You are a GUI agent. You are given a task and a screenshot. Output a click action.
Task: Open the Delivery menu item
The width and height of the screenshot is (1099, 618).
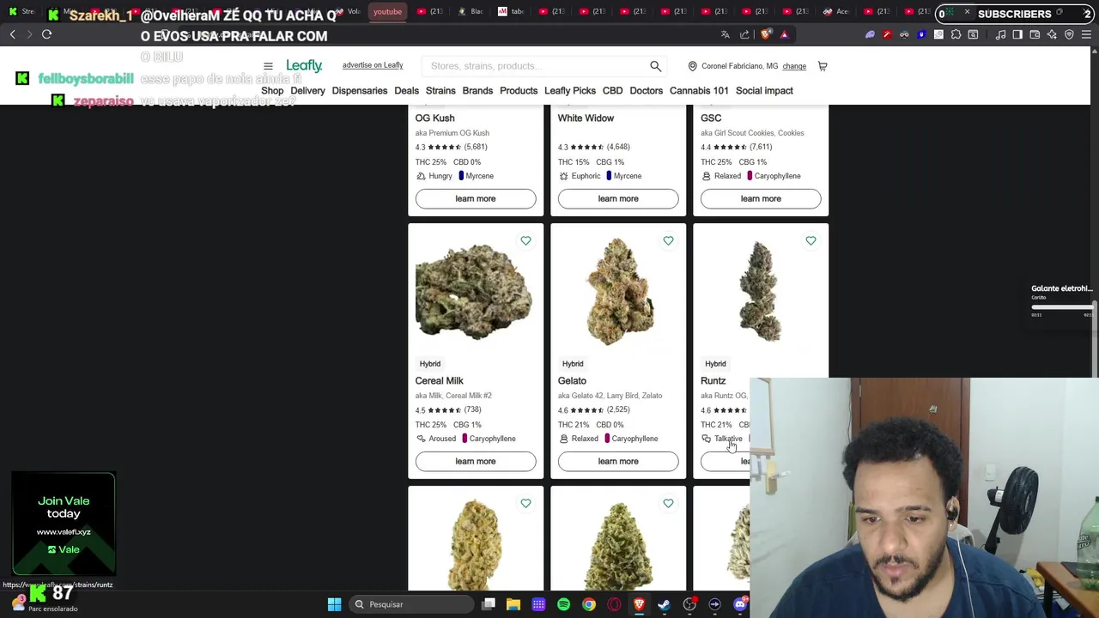point(307,91)
